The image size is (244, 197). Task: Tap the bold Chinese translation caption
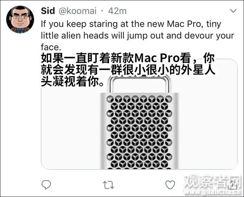128,70
